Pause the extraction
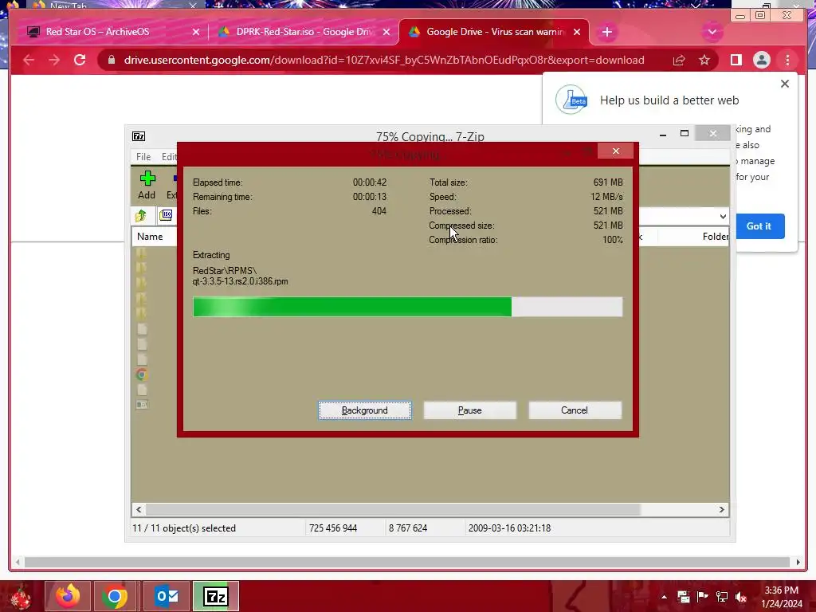 (469, 410)
